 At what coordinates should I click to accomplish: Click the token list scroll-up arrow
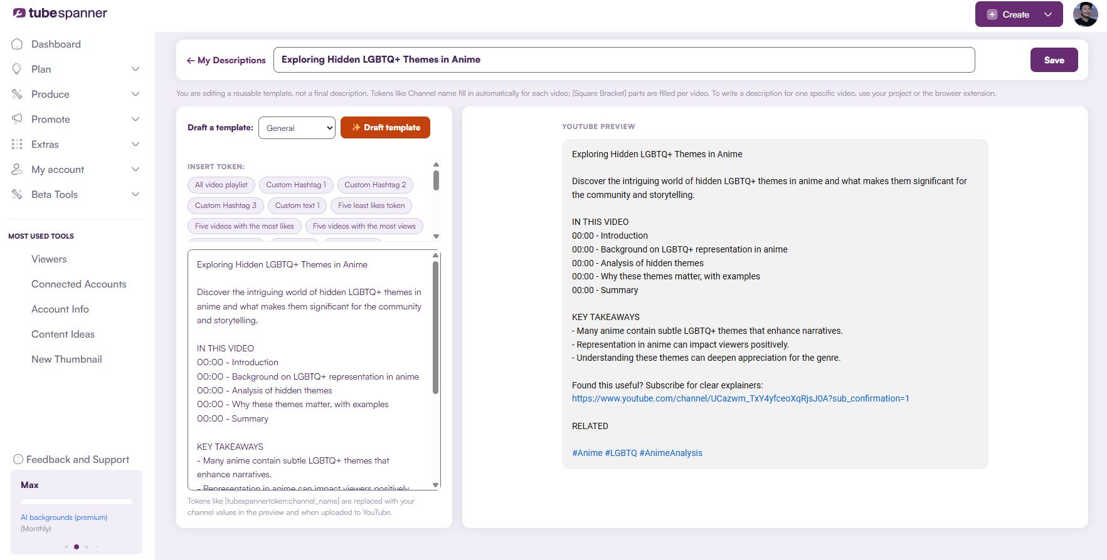[436, 165]
